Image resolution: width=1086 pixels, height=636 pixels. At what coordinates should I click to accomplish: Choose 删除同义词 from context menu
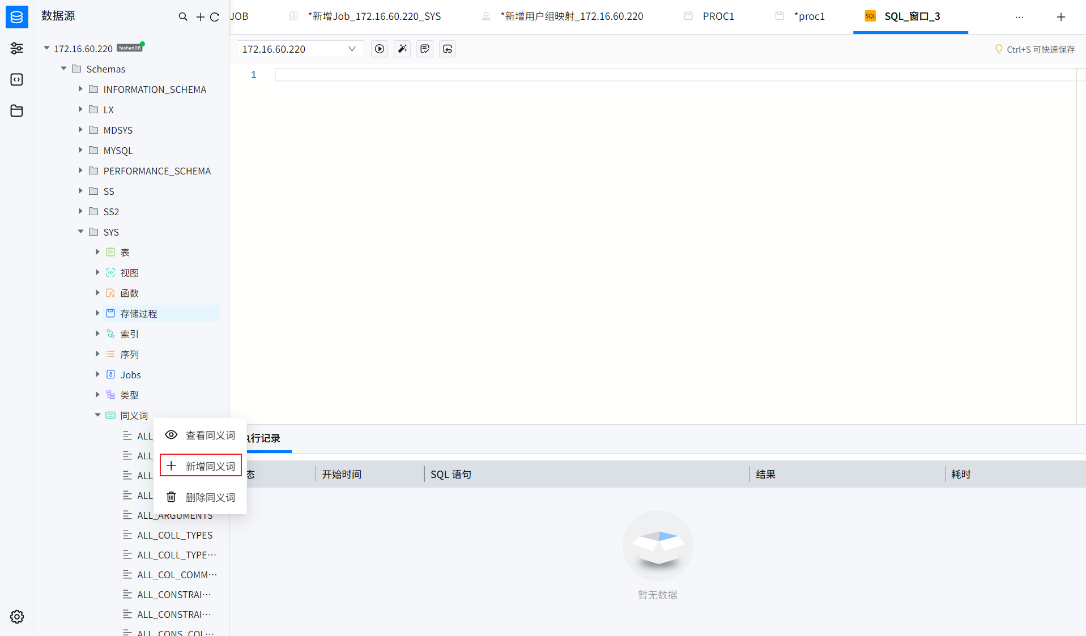(200, 497)
